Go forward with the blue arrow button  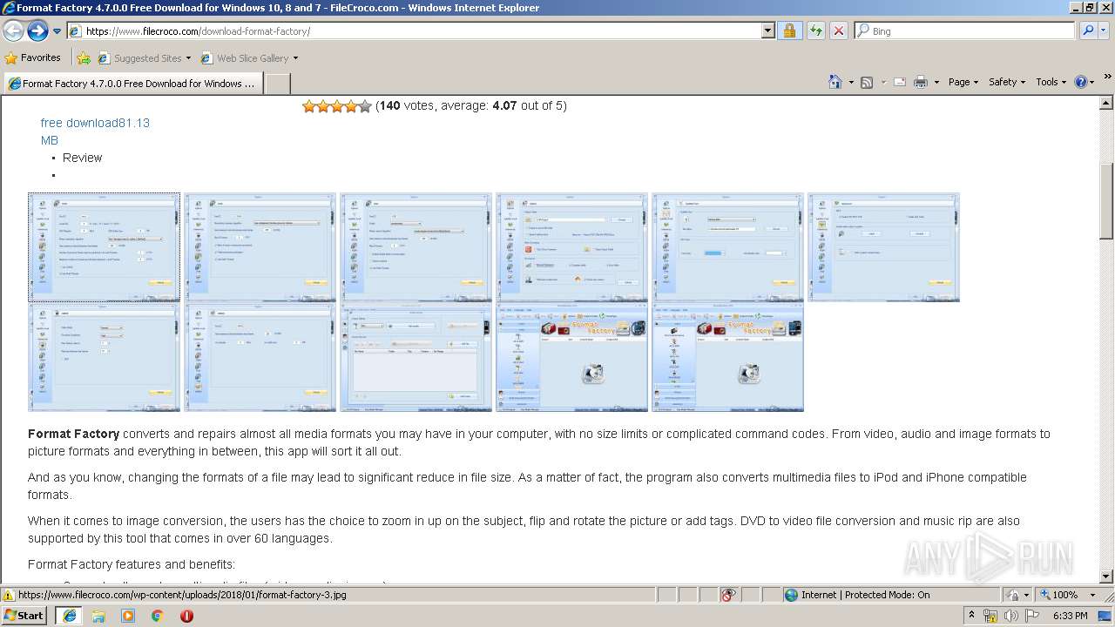[x=37, y=30]
